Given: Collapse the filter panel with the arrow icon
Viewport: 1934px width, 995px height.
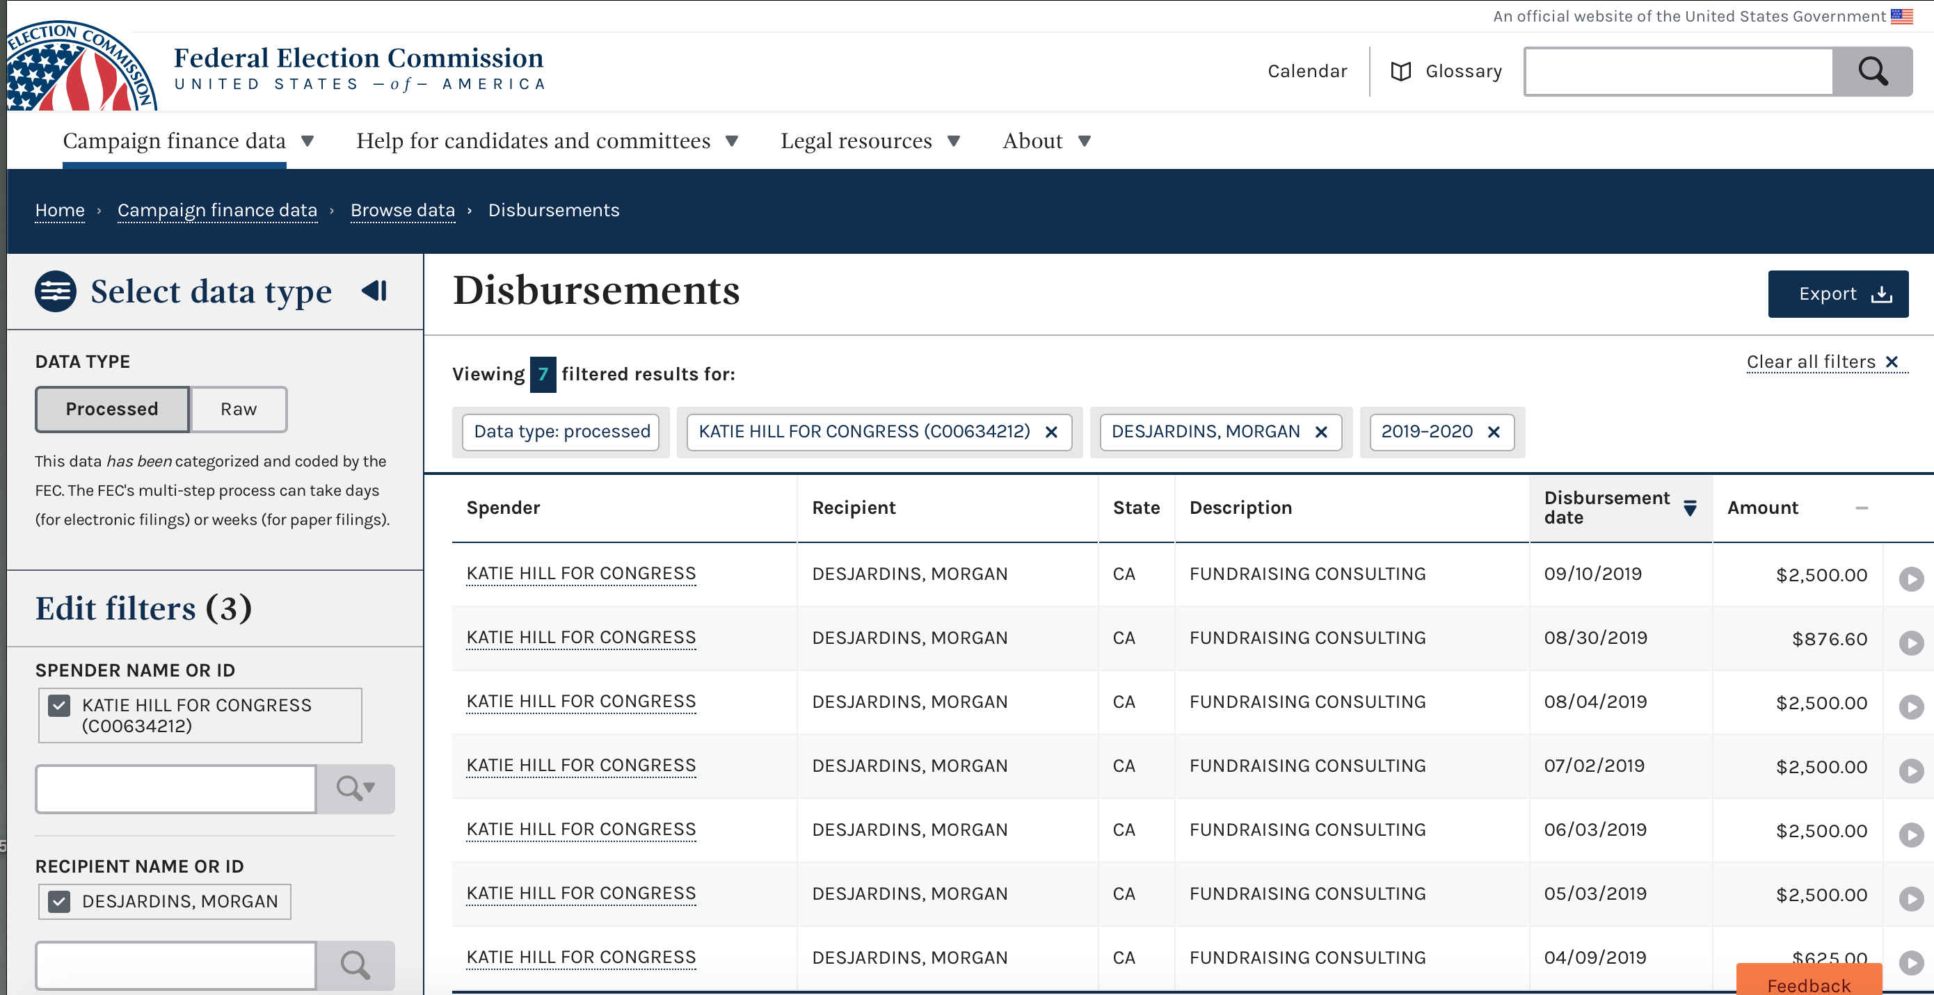Looking at the screenshot, I should coord(375,291).
